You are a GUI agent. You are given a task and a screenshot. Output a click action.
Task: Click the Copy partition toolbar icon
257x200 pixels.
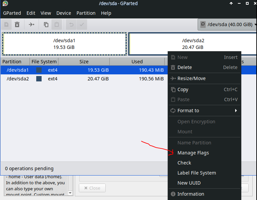point(46,24)
